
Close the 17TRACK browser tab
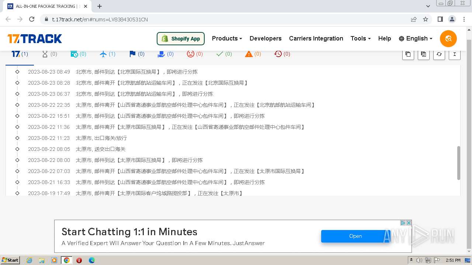[x=86, y=6]
